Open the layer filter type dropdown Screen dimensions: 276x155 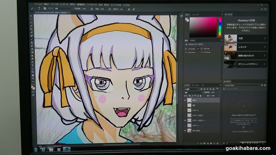(191, 89)
